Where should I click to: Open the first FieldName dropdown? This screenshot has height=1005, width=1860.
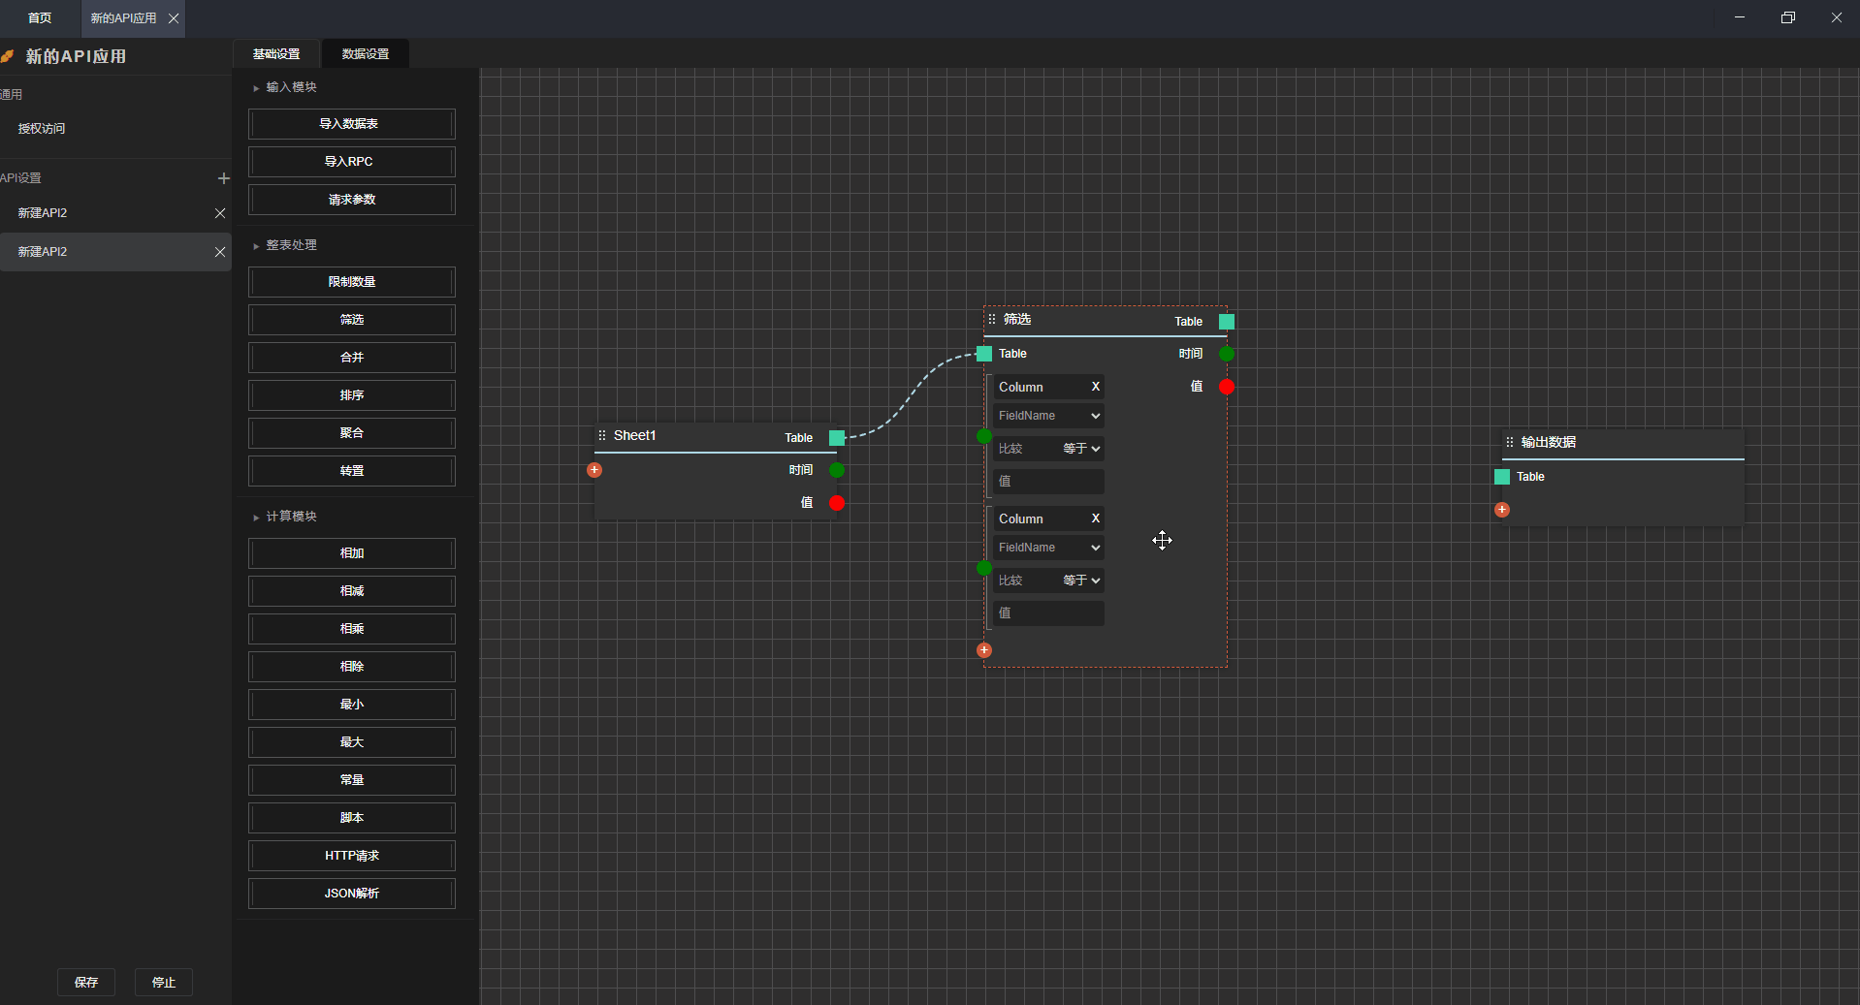pyautogui.click(x=1048, y=416)
